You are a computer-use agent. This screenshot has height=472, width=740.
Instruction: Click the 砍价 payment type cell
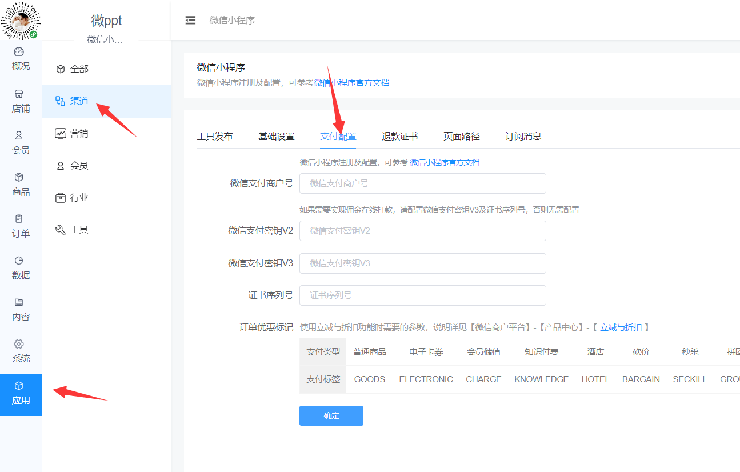641,352
